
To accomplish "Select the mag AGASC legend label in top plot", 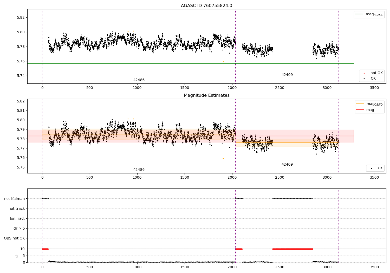I will [374, 14].
